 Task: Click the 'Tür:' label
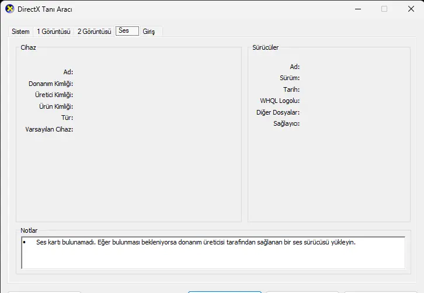pyautogui.click(x=67, y=118)
